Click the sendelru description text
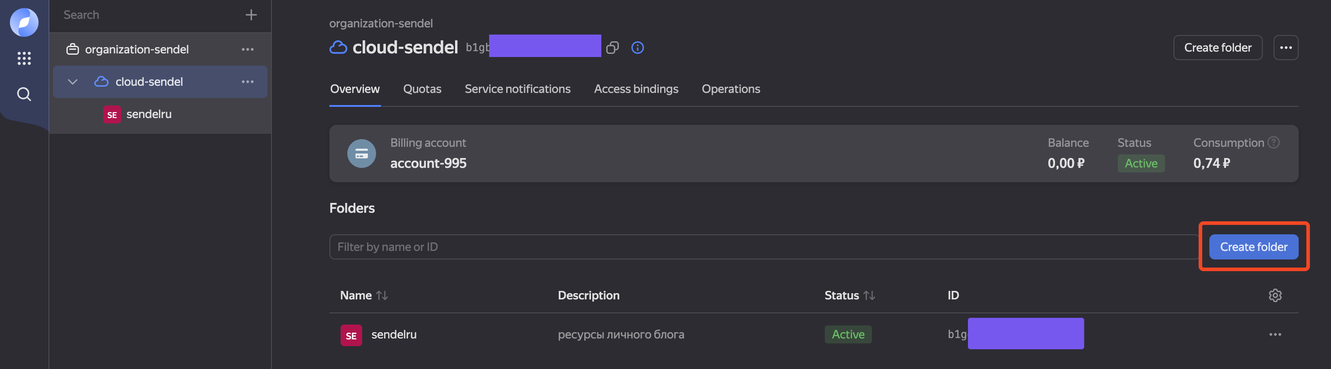Viewport: 1331px width, 369px height. [x=621, y=335]
